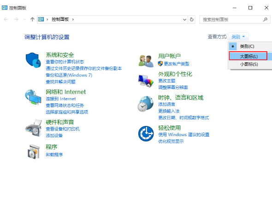Expand the address bar history dropdown arrow

(184, 19)
